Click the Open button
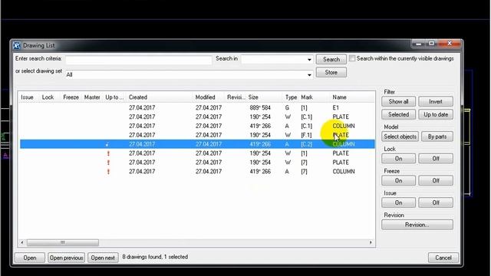This screenshot has width=491, height=276. [x=30, y=258]
